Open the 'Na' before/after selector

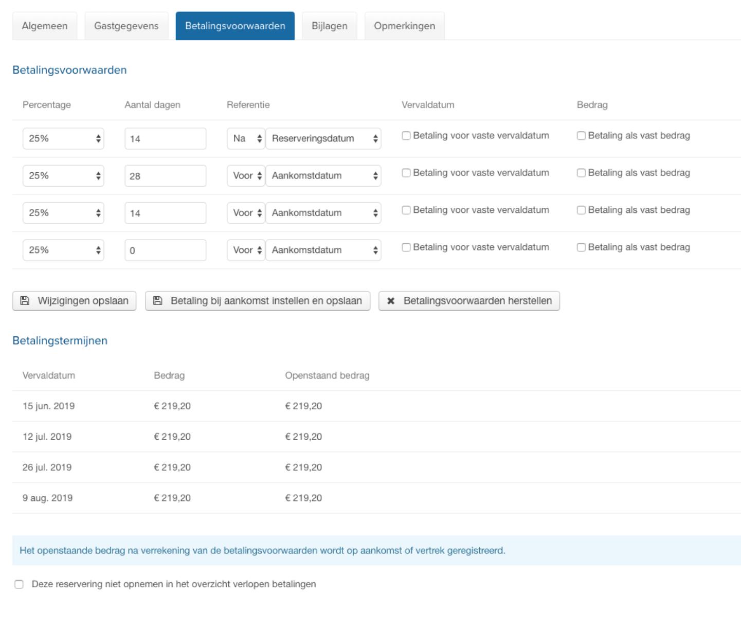(x=246, y=139)
